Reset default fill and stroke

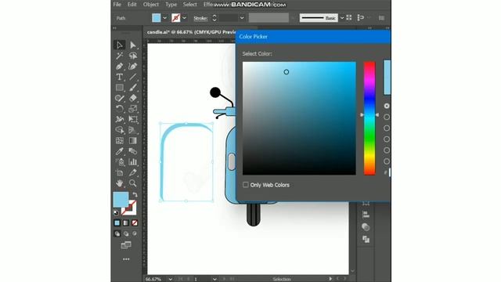pos(116,212)
